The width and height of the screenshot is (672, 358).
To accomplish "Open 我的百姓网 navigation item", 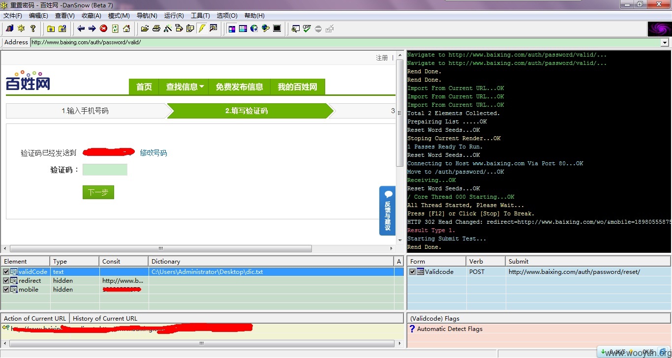I will tap(298, 87).
